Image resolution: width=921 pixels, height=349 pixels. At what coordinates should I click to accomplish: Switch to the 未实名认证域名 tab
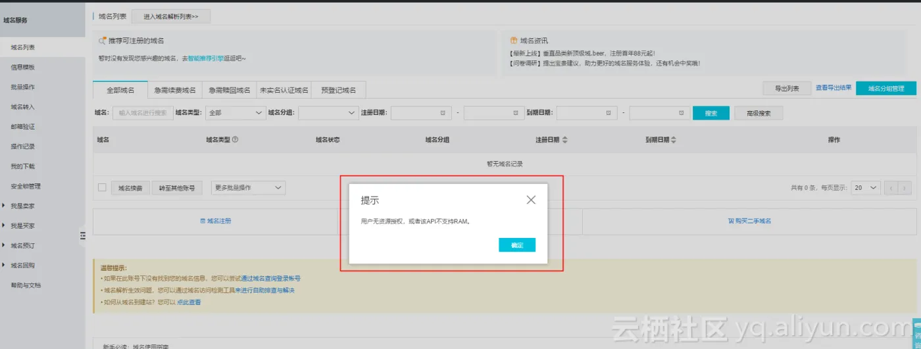[284, 90]
